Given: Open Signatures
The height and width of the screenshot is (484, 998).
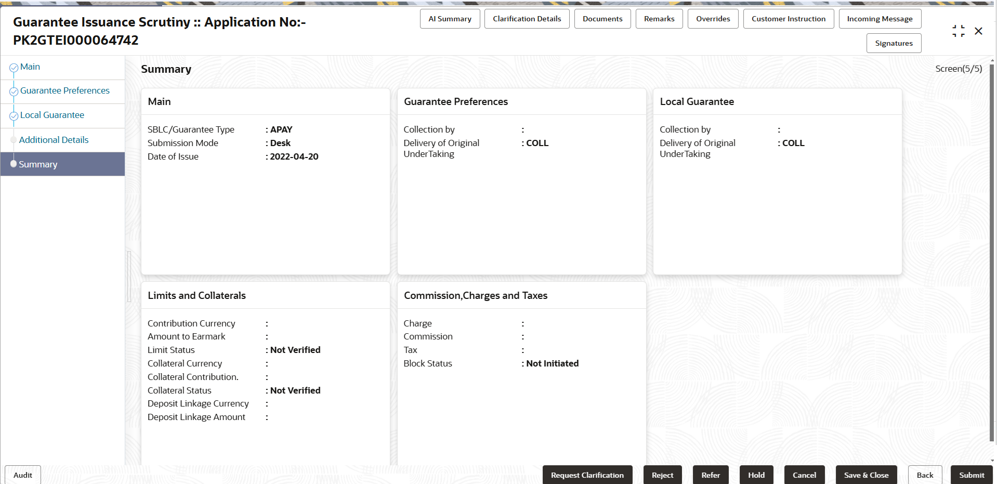Looking at the screenshot, I should [x=894, y=43].
